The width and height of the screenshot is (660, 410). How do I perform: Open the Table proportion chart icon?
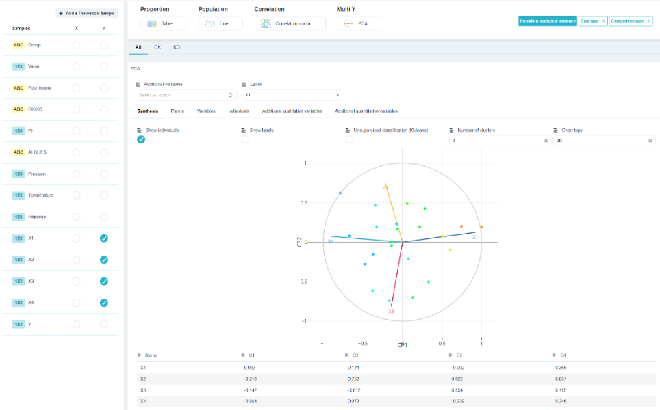click(152, 24)
